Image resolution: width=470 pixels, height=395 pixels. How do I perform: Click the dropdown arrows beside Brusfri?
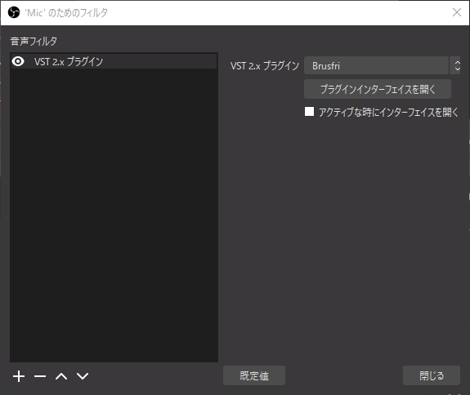click(x=457, y=65)
